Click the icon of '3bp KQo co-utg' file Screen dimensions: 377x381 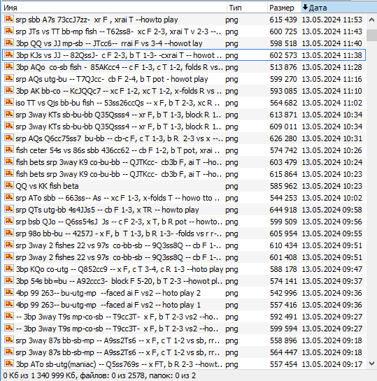pos(9,269)
